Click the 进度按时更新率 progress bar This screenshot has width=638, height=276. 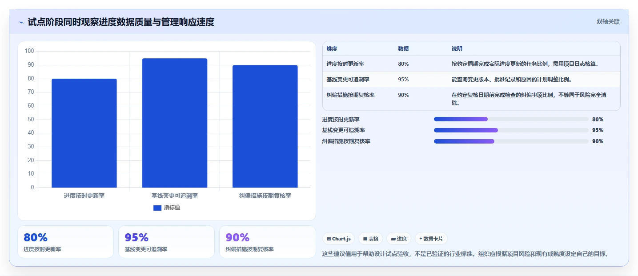point(511,119)
